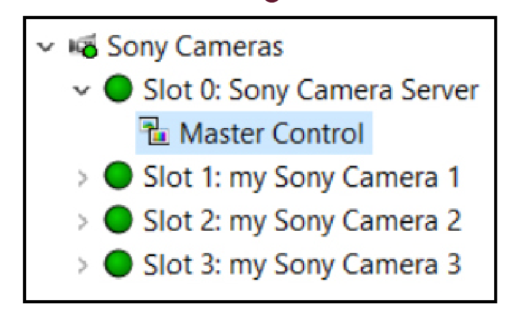Open the Master Control item

pos(271,134)
